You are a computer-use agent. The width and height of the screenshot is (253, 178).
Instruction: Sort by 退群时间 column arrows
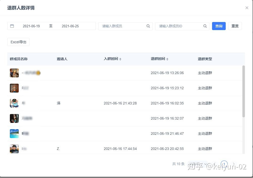point(167,59)
